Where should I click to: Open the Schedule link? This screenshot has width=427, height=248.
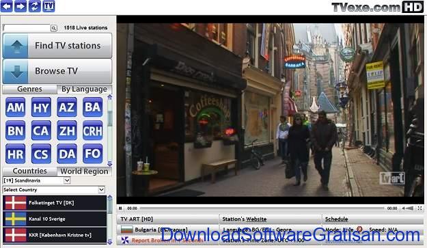tap(336, 219)
